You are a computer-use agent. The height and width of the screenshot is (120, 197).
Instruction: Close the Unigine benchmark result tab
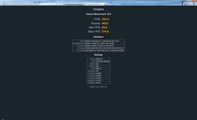tap(103, 4)
